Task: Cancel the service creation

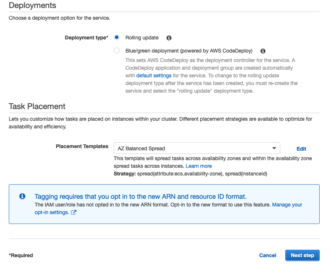Action: point(267,255)
